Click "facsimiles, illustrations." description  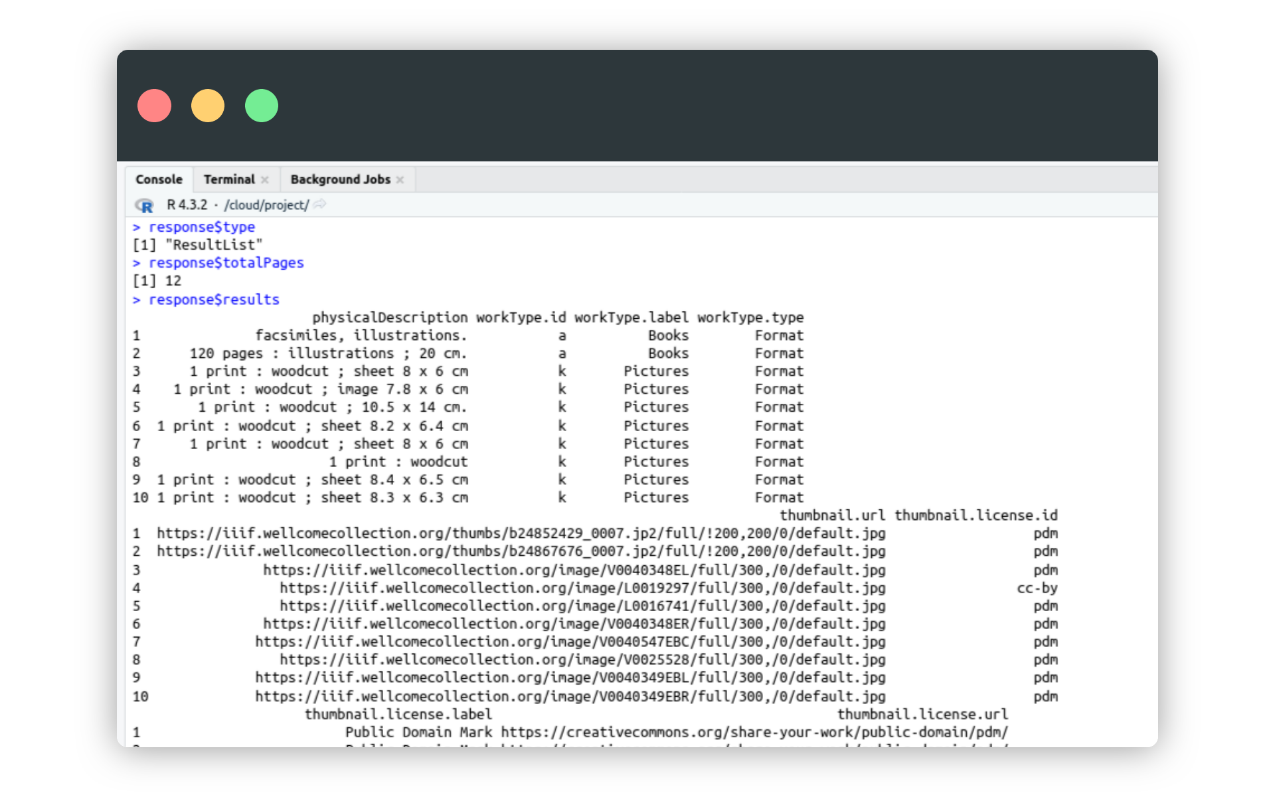pos(361,335)
